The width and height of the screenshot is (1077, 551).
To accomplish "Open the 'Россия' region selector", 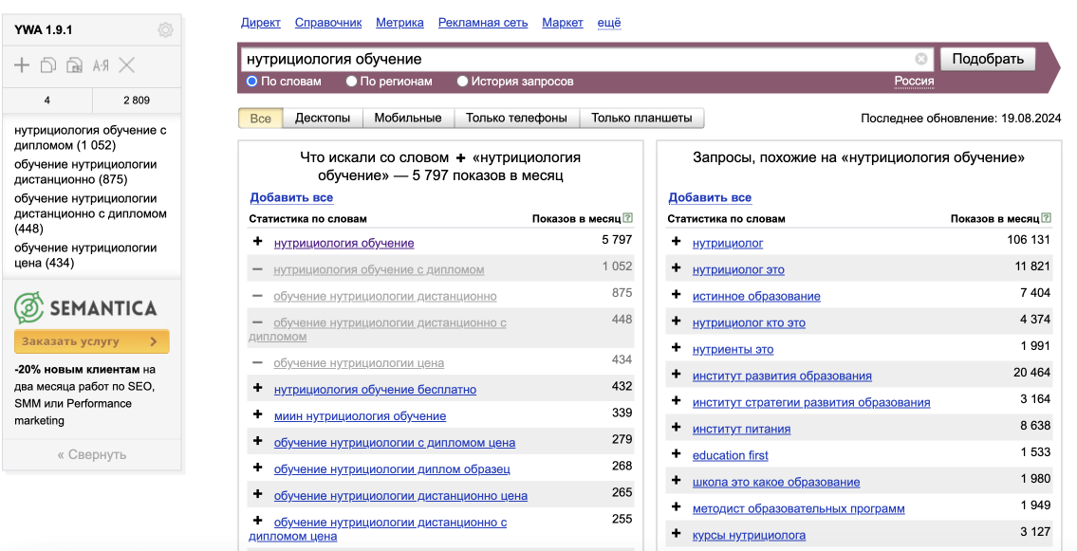I will (x=914, y=81).
